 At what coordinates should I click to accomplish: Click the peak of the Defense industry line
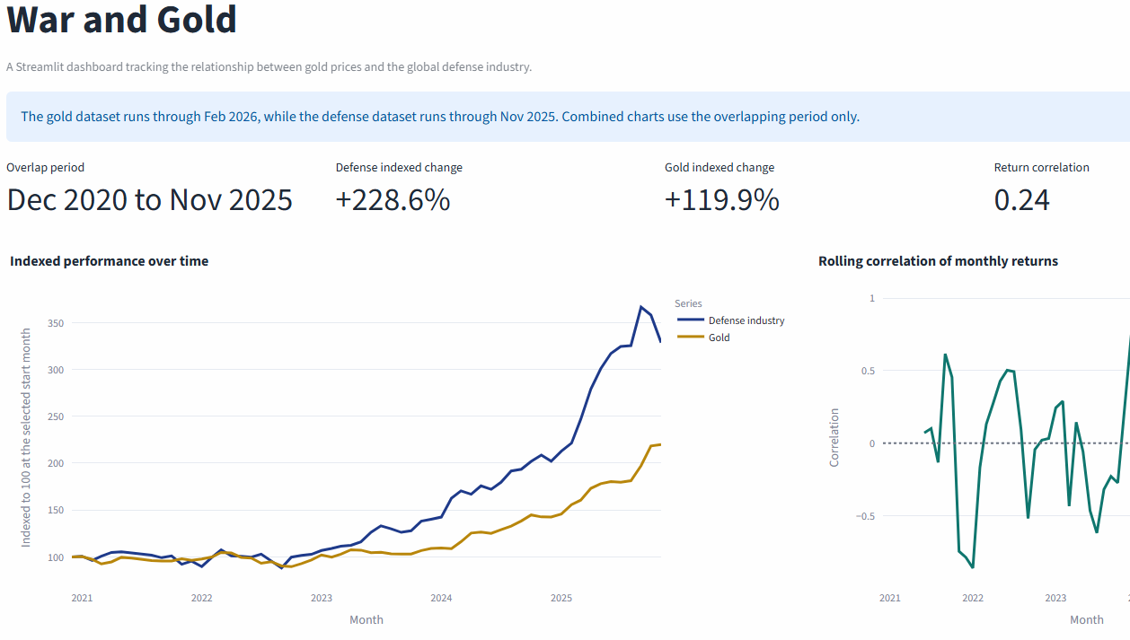641,307
